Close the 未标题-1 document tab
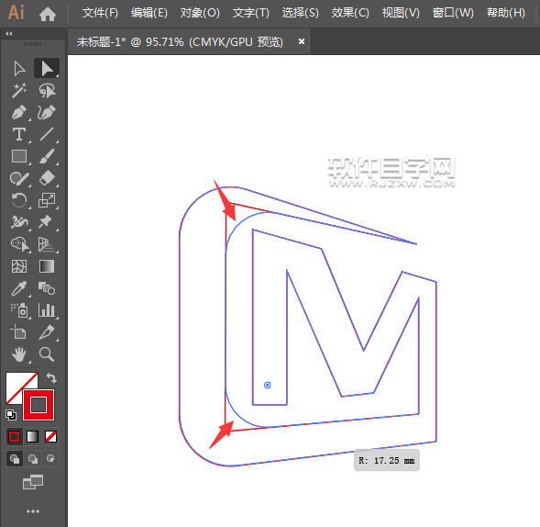This screenshot has width=540, height=527. 302,41
